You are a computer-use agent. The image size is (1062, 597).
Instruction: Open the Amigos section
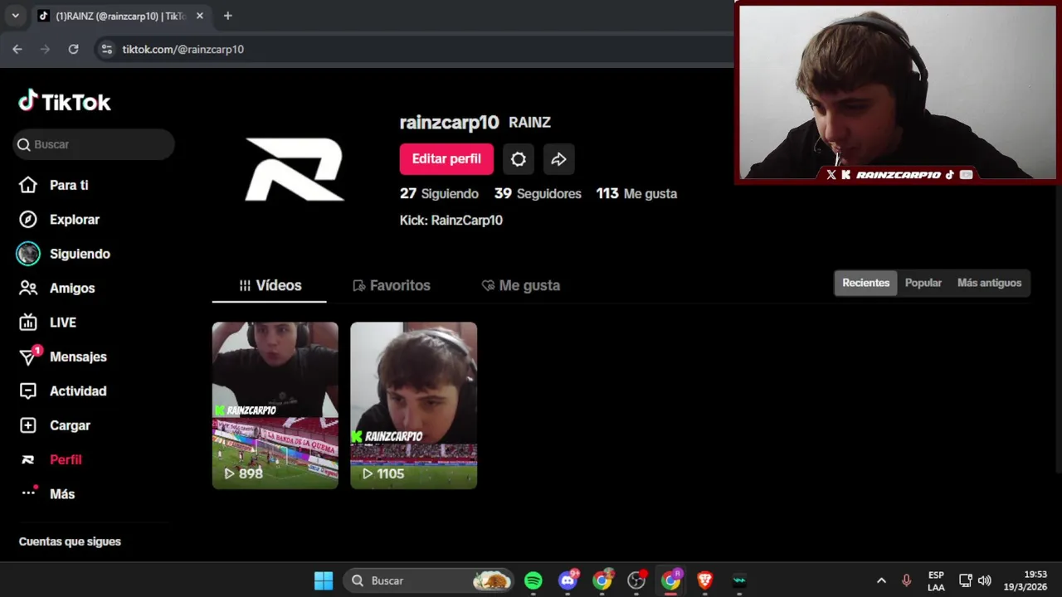(x=57, y=288)
